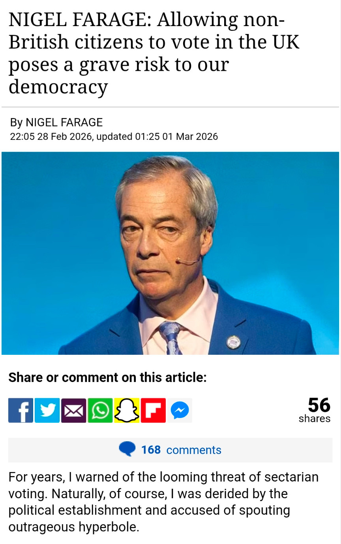The height and width of the screenshot is (544, 341).
Task: Share the article on Facebook
Action: coord(21,410)
